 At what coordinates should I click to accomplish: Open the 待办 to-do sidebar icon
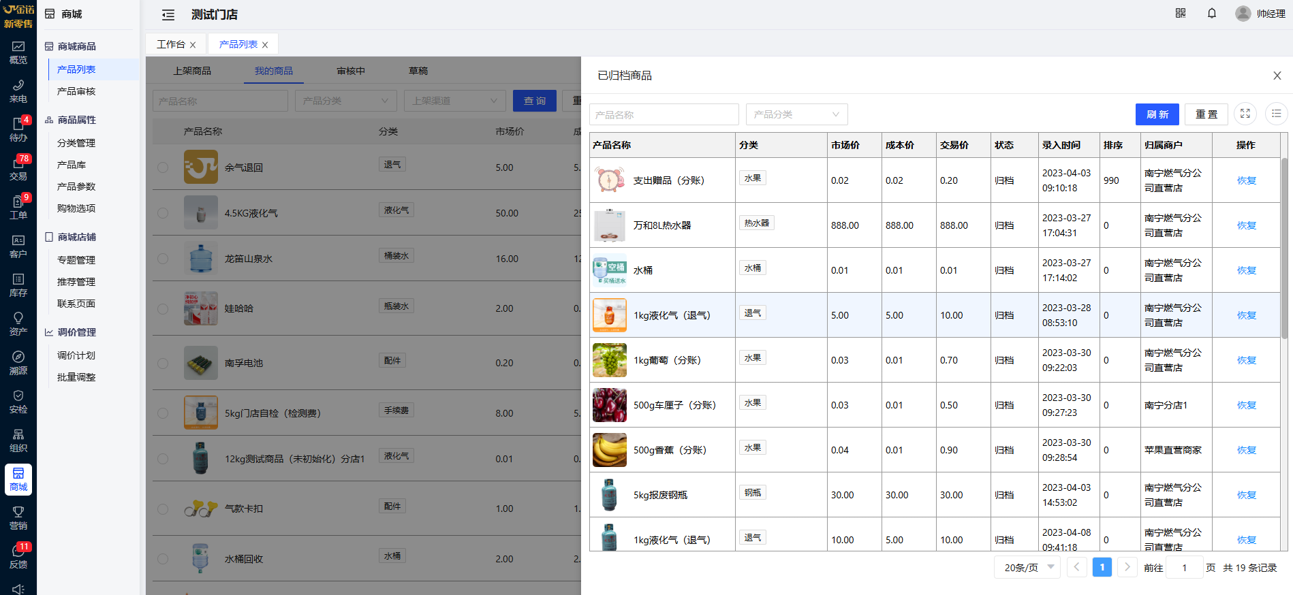18,129
